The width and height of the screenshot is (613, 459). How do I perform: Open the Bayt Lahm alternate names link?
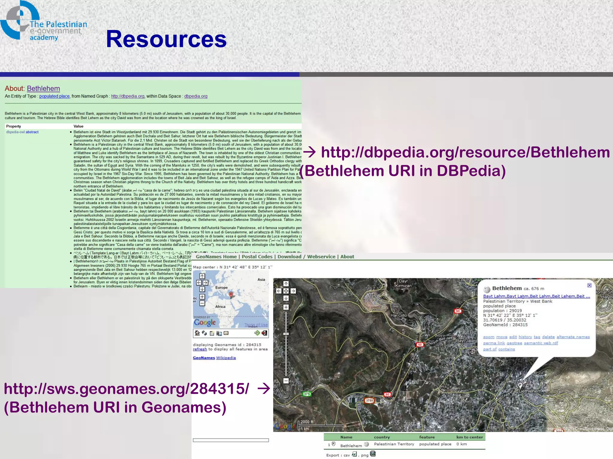pos(537,296)
